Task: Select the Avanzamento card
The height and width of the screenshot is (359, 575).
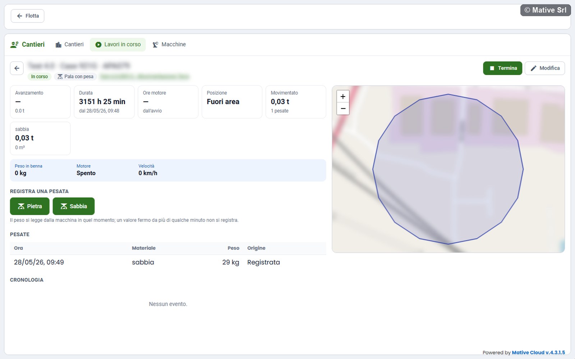Action: pos(40,102)
